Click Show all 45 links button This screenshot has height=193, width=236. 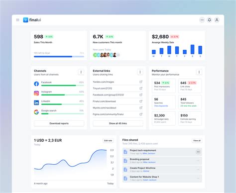pyautogui.click(x=118, y=123)
